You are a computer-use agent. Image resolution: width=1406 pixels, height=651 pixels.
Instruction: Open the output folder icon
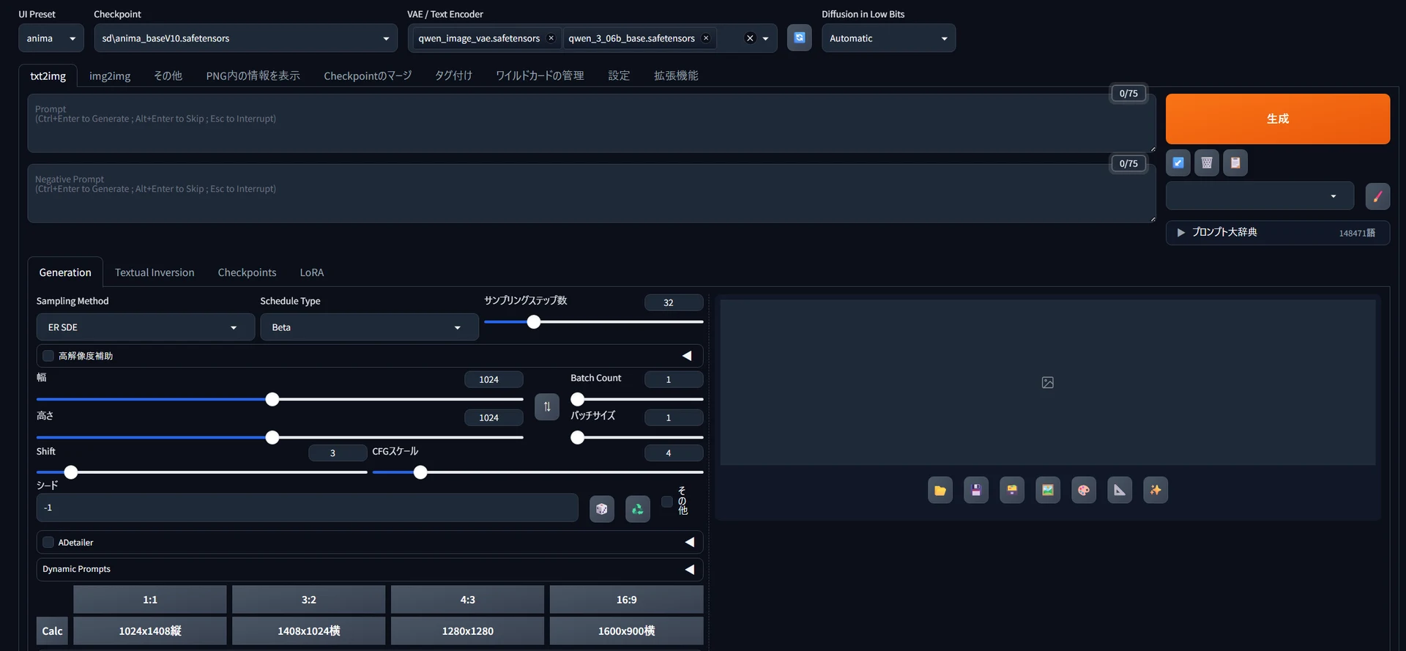(940, 490)
